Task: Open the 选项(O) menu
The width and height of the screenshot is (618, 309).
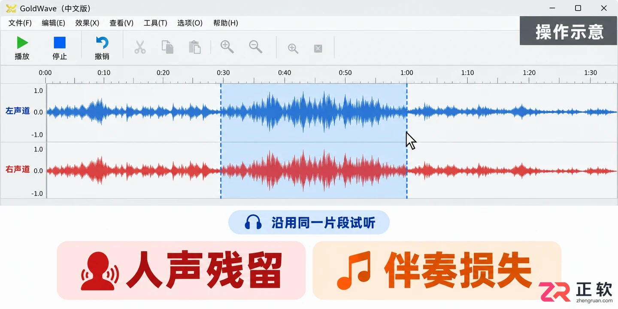Action: pos(190,23)
